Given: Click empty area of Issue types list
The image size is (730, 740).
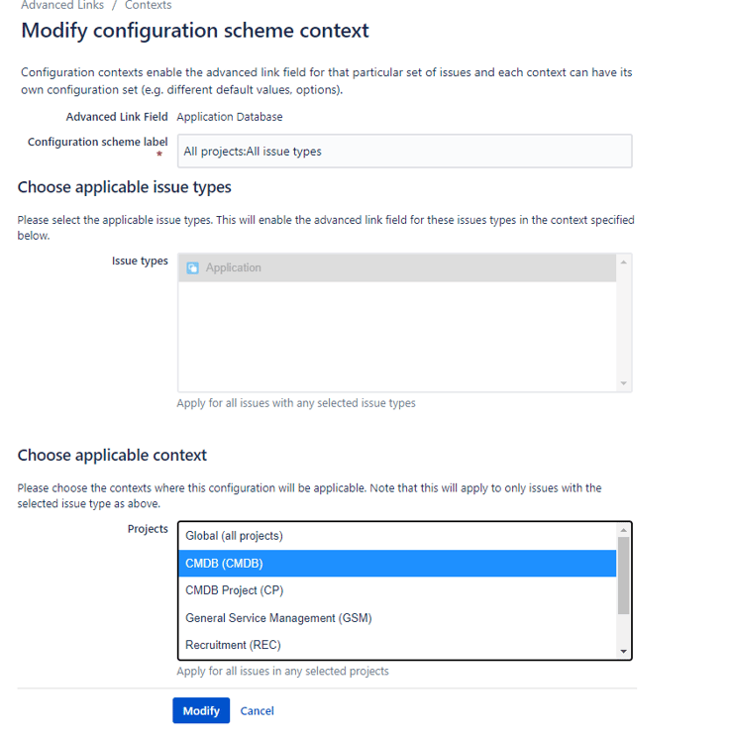Looking at the screenshot, I should (x=396, y=337).
